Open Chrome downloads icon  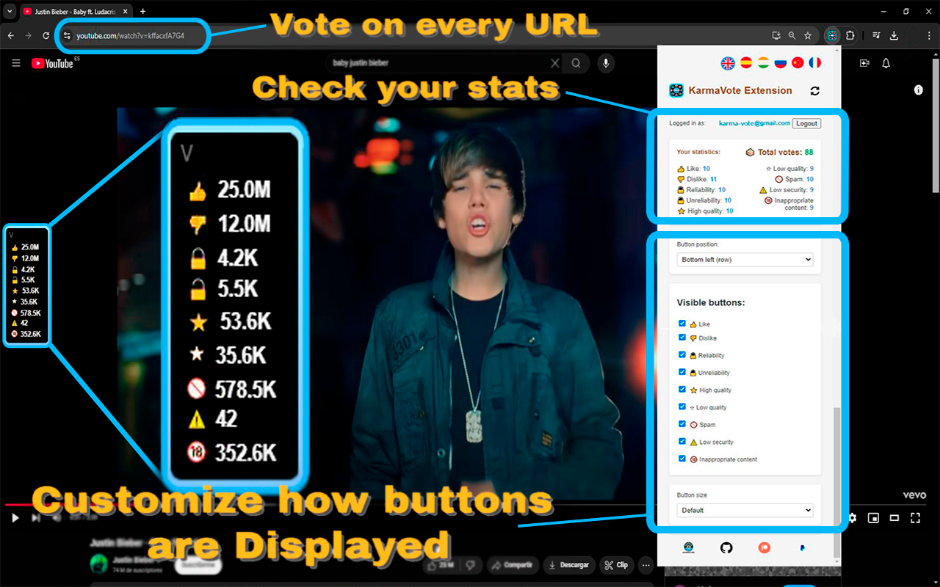(x=894, y=35)
